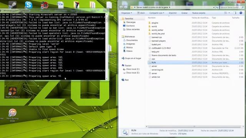Select the white-list file
The width and height of the screenshot is (246, 138).
(156, 77)
